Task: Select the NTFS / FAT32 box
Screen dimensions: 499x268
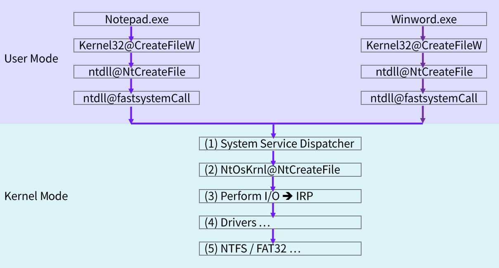Action: click(280, 249)
